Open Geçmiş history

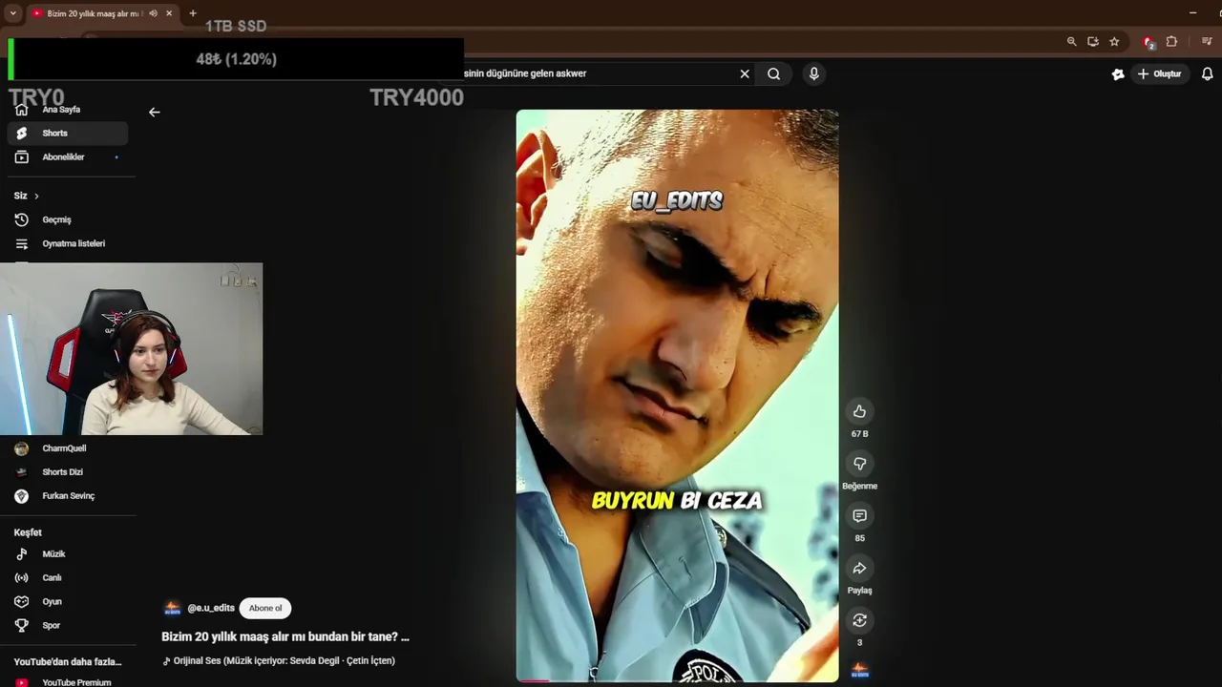(67, 219)
